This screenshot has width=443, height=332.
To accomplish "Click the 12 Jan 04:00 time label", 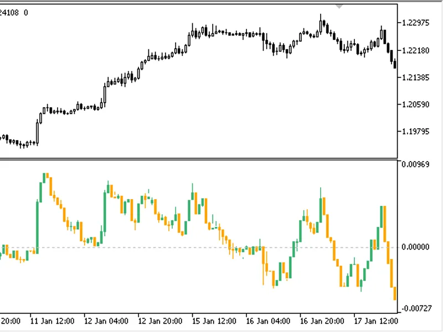I will tap(106, 321).
